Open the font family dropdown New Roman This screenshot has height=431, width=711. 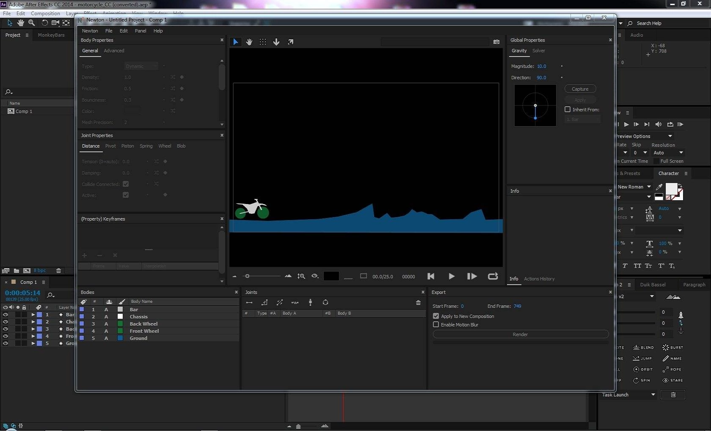(649, 187)
